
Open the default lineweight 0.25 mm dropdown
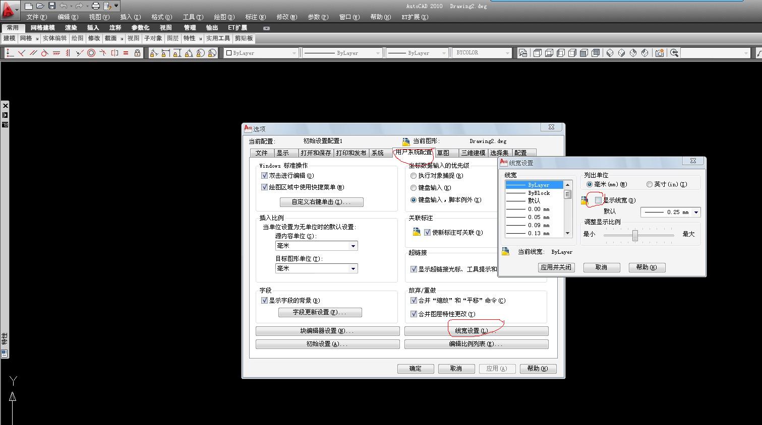coord(671,212)
